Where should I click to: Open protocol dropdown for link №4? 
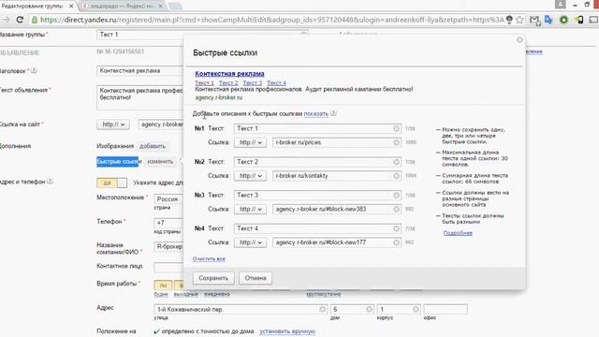click(x=250, y=242)
